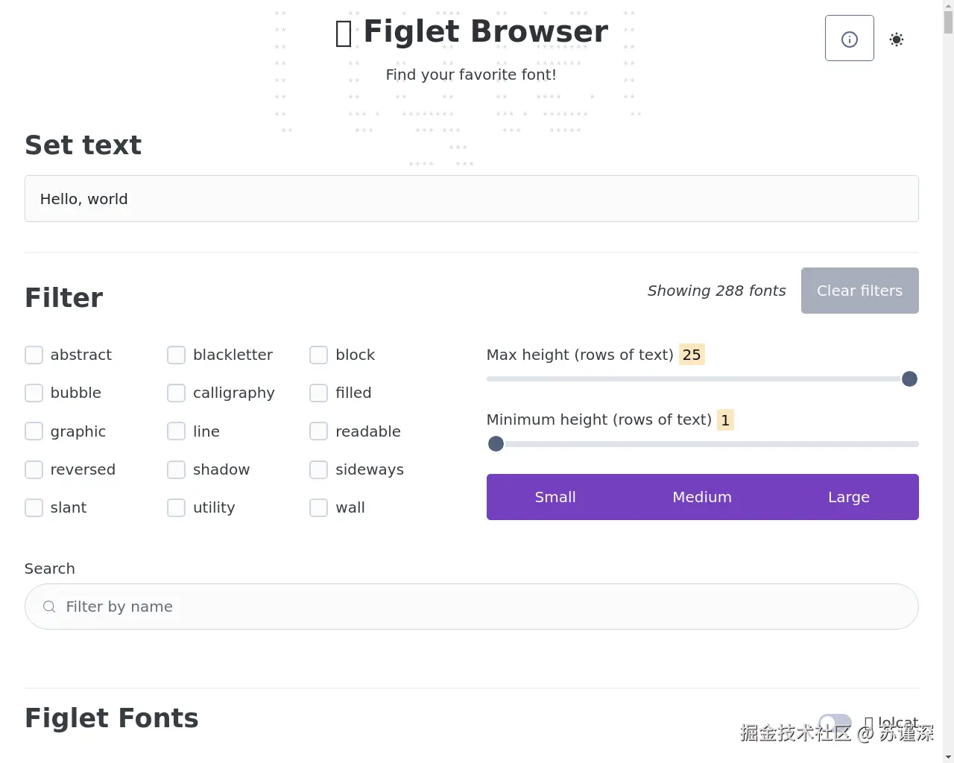Select the Small size option
The image size is (954, 763).
(x=555, y=497)
